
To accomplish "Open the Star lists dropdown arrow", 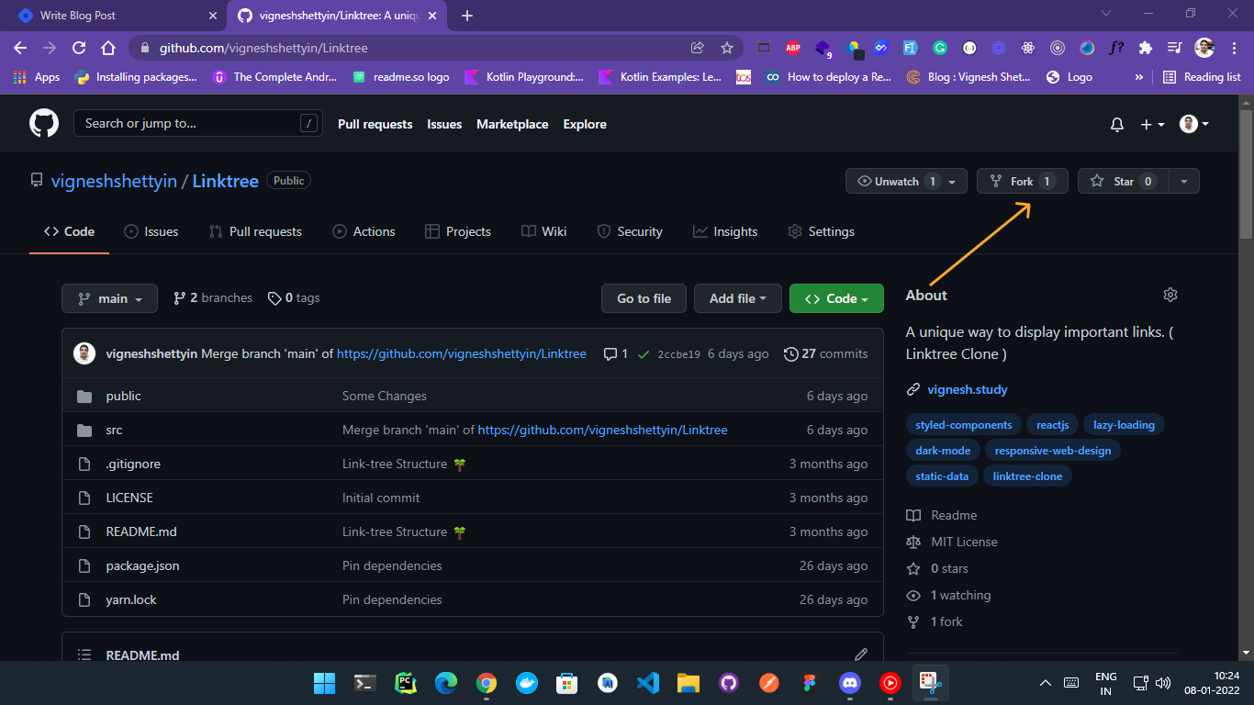I will pyautogui.click(x=1184, y=182).
